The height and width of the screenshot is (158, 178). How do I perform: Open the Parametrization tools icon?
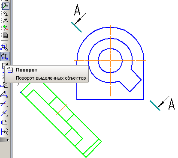point(6,13)
